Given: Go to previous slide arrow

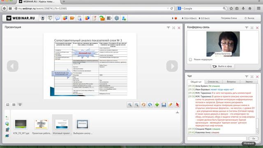Looking at the screenshot, I should pyautogui.click(x=13, y=66).
